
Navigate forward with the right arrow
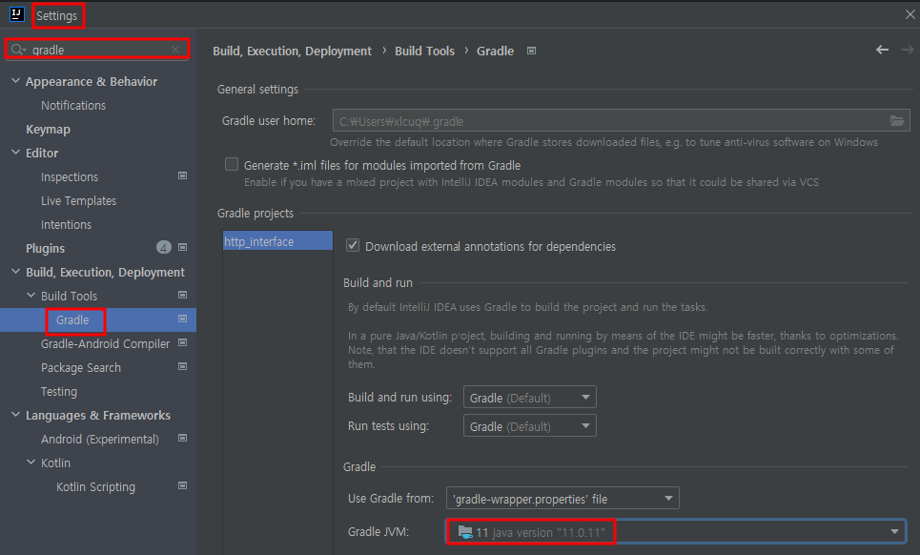point(908,50)
